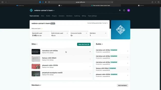The height and width of the screenshot is (90, 161).
Task: Switch to the first Safari browser tab
Action: 20,5
